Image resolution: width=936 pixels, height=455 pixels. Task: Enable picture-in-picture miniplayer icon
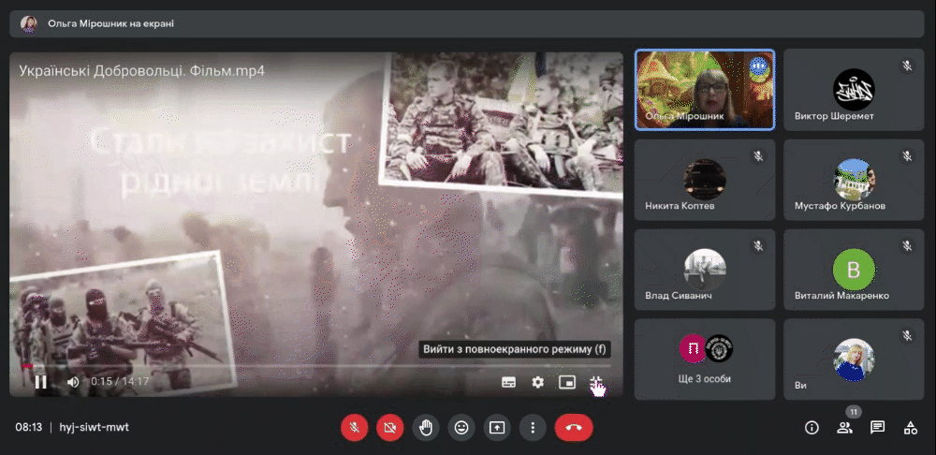[x=566, y=382]
